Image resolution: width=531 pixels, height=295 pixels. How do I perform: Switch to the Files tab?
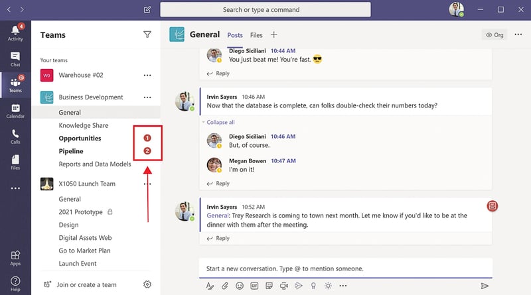pyautogui.click(x=256, y=35)
